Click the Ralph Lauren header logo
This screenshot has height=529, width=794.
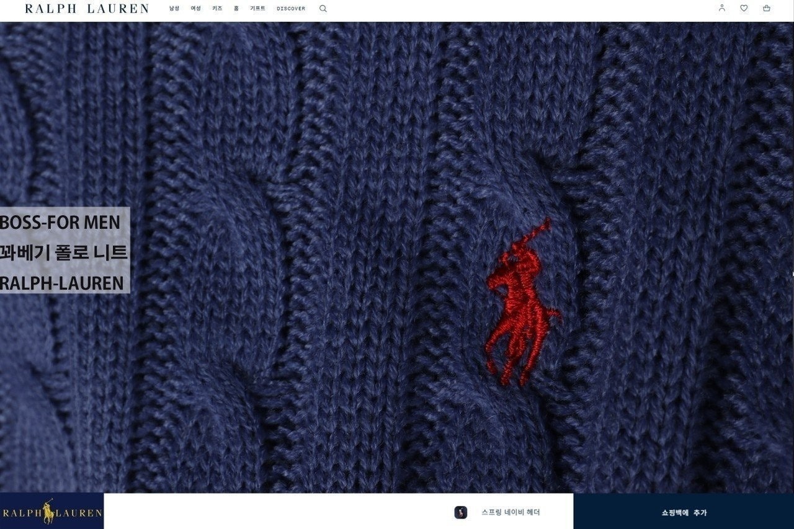tap(87, 9)
